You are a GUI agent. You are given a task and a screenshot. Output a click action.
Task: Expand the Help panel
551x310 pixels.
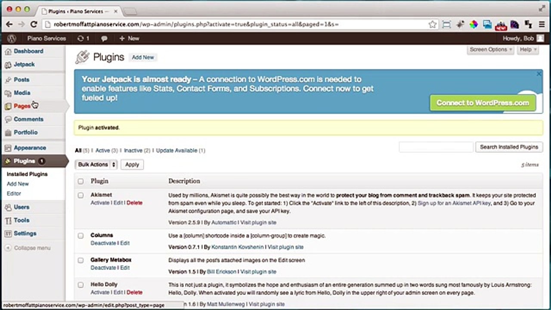click(528, 50)
